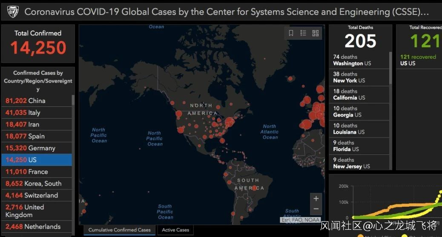Select the 11,010 France row
The height and width of the screenshot is (237, 442).
37,171
